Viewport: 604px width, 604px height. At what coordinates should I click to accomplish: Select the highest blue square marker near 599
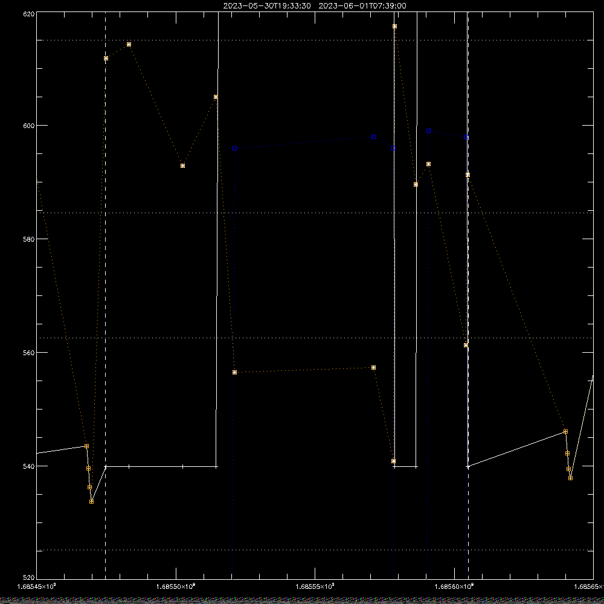428,131
